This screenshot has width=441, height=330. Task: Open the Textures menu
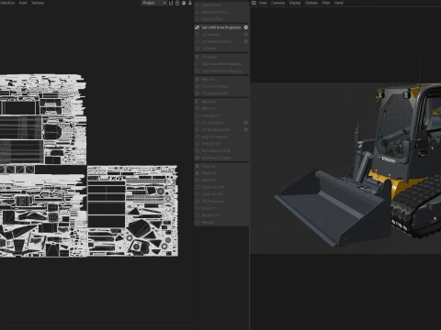(x=38, y=3)
